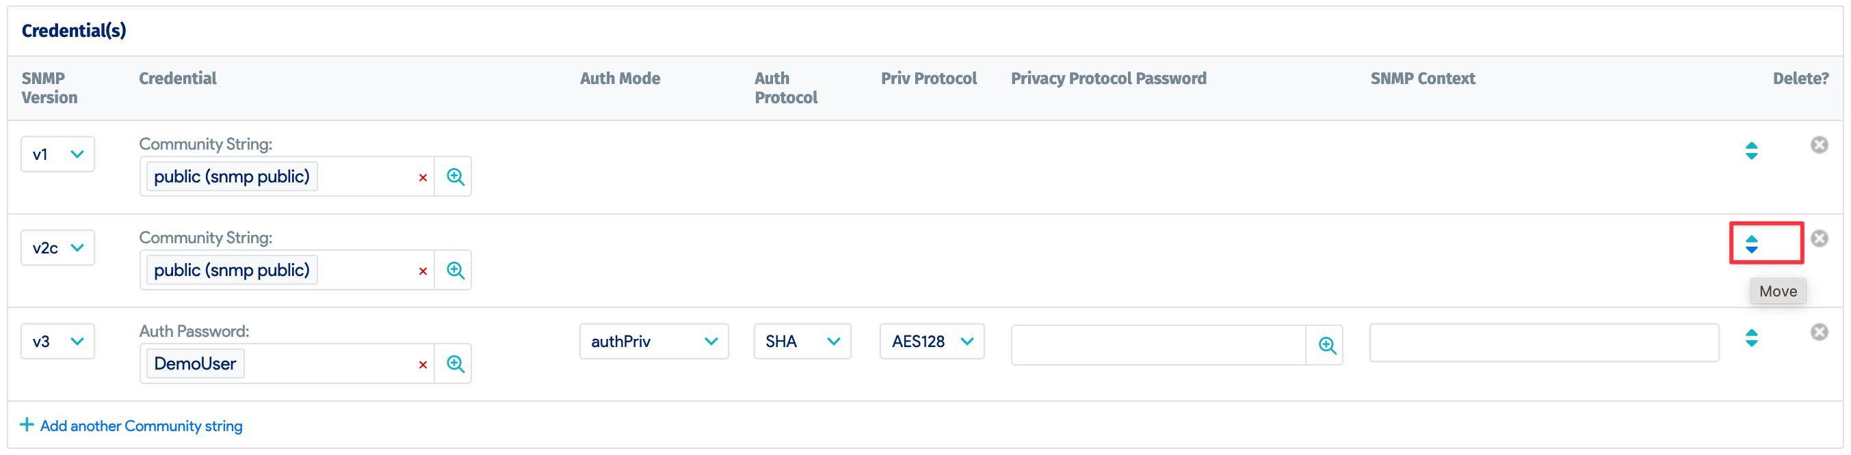The image size is (1851, 455).
Task: Click the Move tooltip button
Action: [x=1778, y=290]
